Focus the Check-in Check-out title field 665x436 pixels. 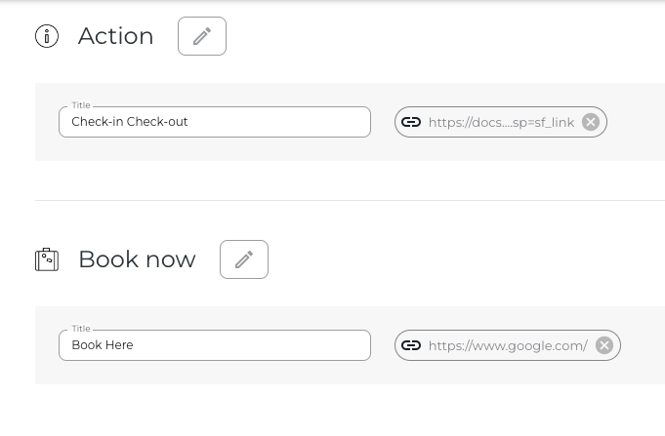[x=215, y=122]
